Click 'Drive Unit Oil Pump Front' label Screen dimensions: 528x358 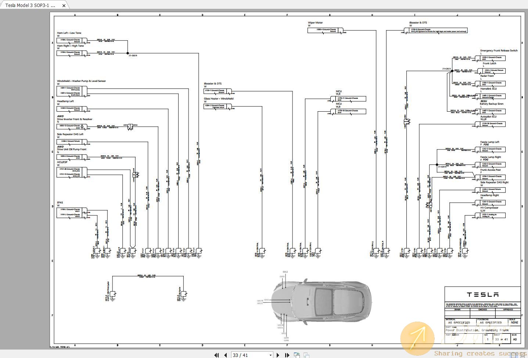coord(71,149)
